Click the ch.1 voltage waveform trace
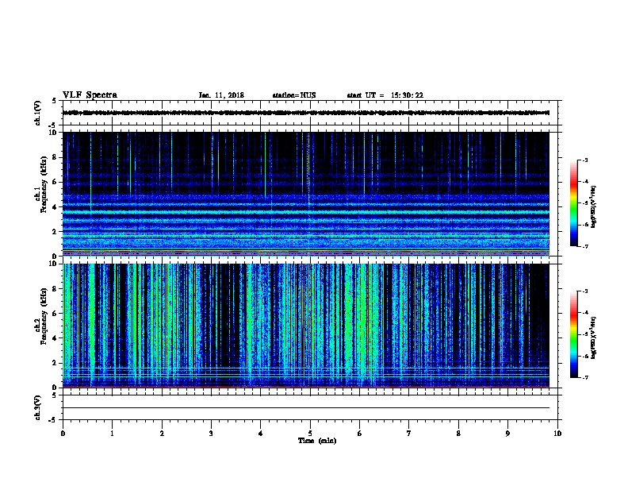 306,113
